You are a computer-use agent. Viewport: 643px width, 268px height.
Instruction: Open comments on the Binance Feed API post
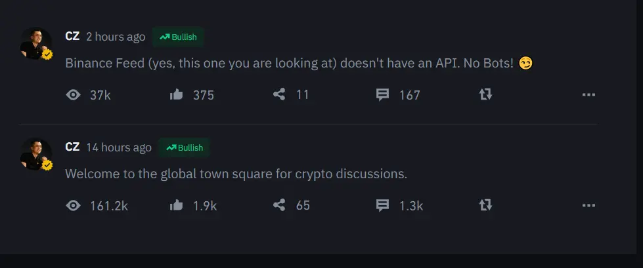(x=382, y=95)
